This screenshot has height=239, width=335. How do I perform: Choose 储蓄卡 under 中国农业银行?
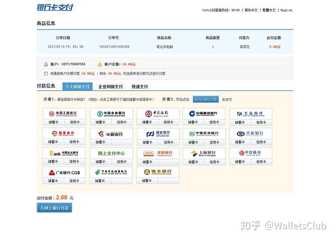point(100,122)
